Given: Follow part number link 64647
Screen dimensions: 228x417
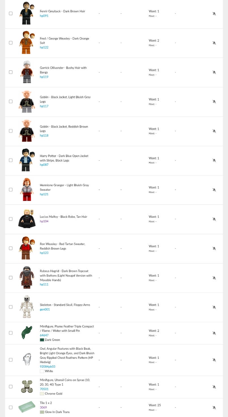Looking at the screenshot, I should click(44, 335).
